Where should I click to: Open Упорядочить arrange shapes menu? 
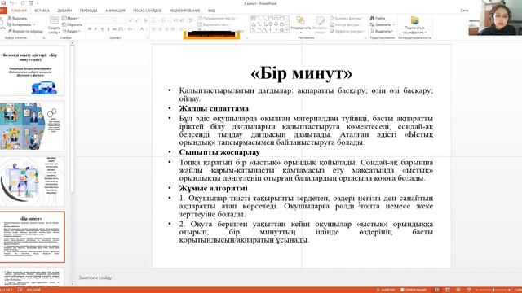[x=301, y=24]
